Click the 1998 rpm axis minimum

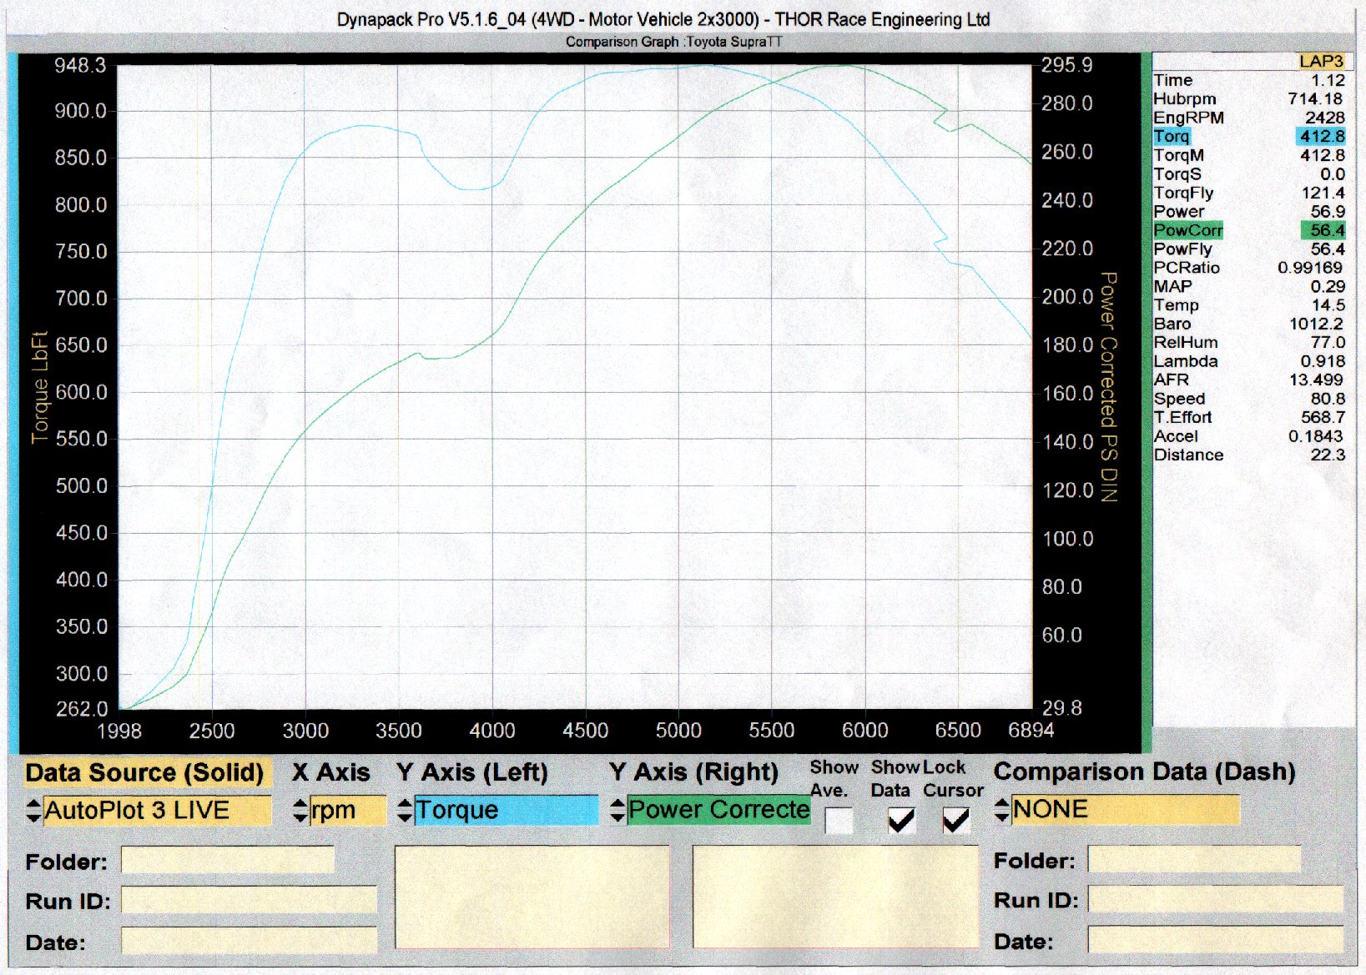coord(119,731)
